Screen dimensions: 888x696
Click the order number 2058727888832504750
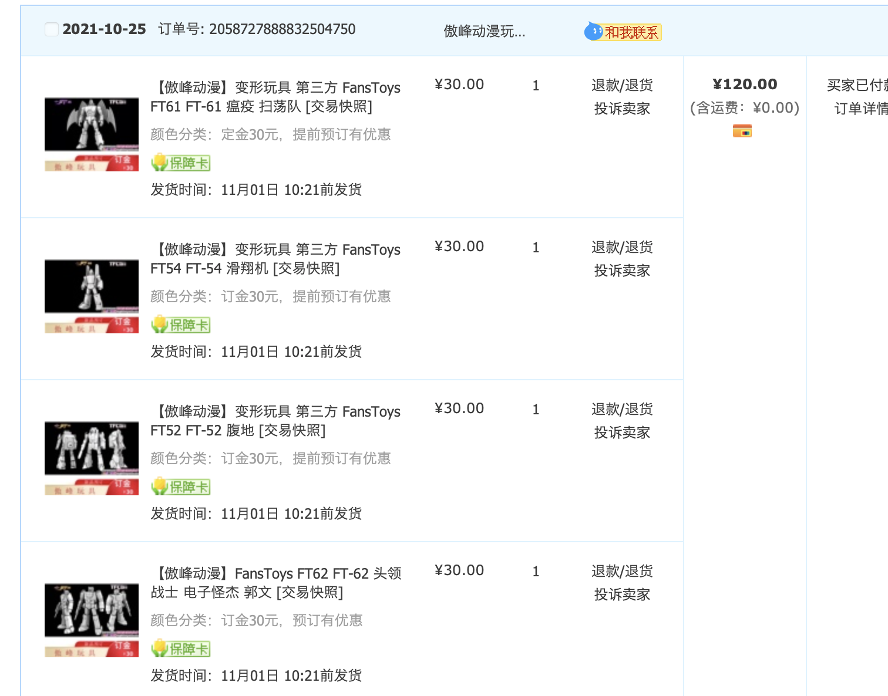[282, 29]
